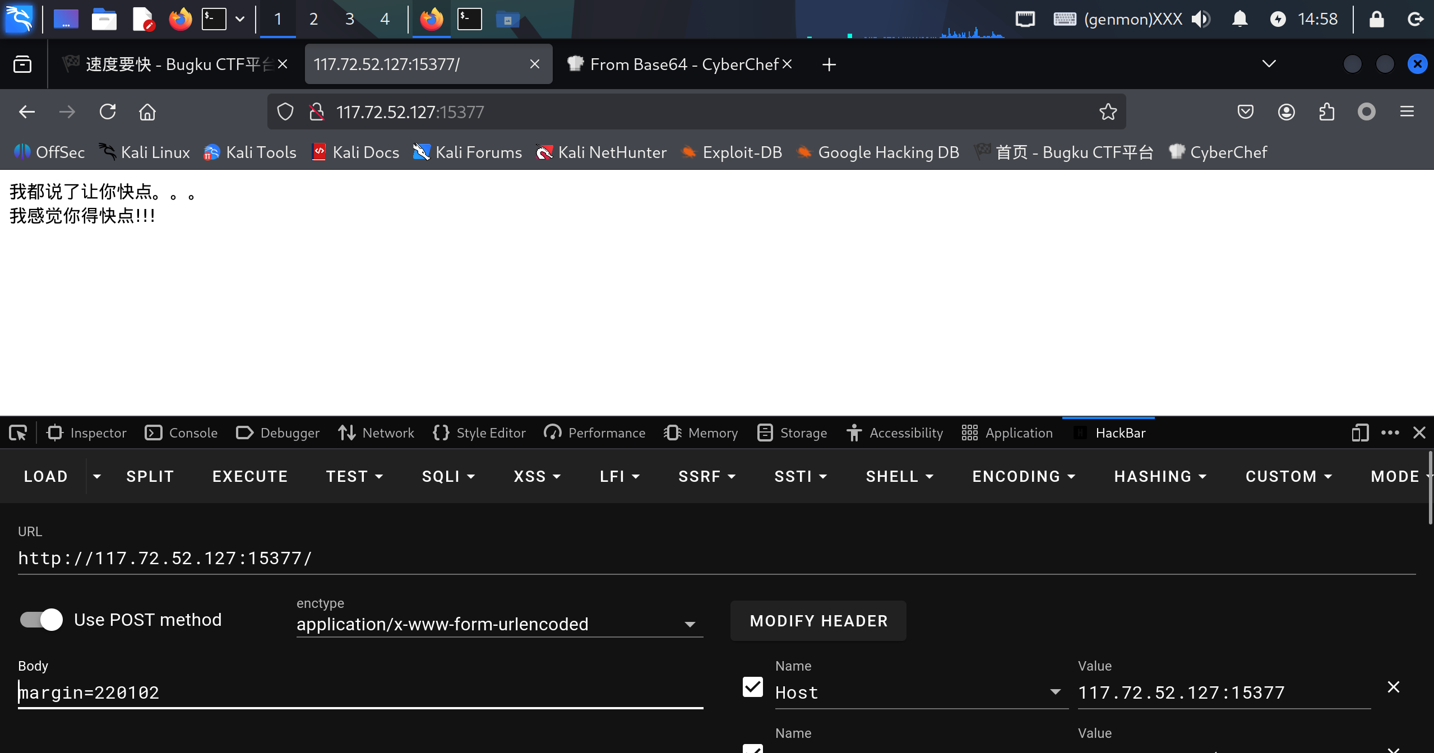Uncheck the Host header checkbox
Viewport: 1434px width, 753px height.
coord(752,687)
